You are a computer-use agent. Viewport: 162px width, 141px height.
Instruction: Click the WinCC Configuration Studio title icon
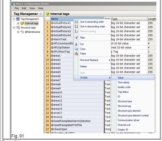(14, 4)
